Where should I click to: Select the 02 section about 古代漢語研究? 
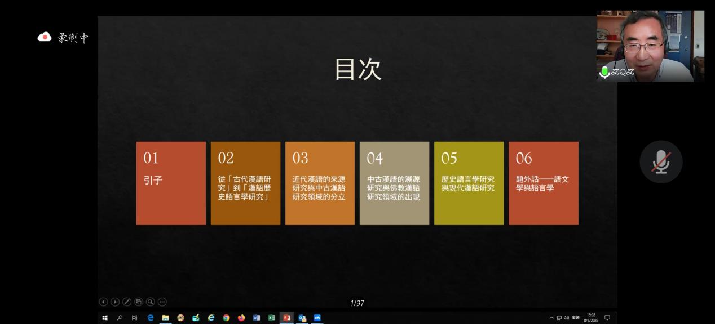(x=245, y=183)
